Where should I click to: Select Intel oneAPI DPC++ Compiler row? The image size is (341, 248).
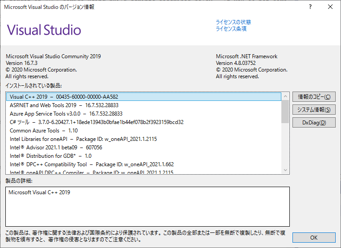pyautogui.click(x=144, y=172)
